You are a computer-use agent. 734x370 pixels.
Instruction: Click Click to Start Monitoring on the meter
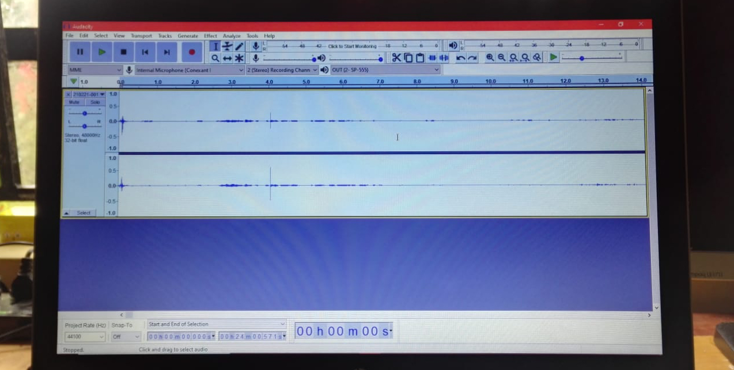(352, 46)
